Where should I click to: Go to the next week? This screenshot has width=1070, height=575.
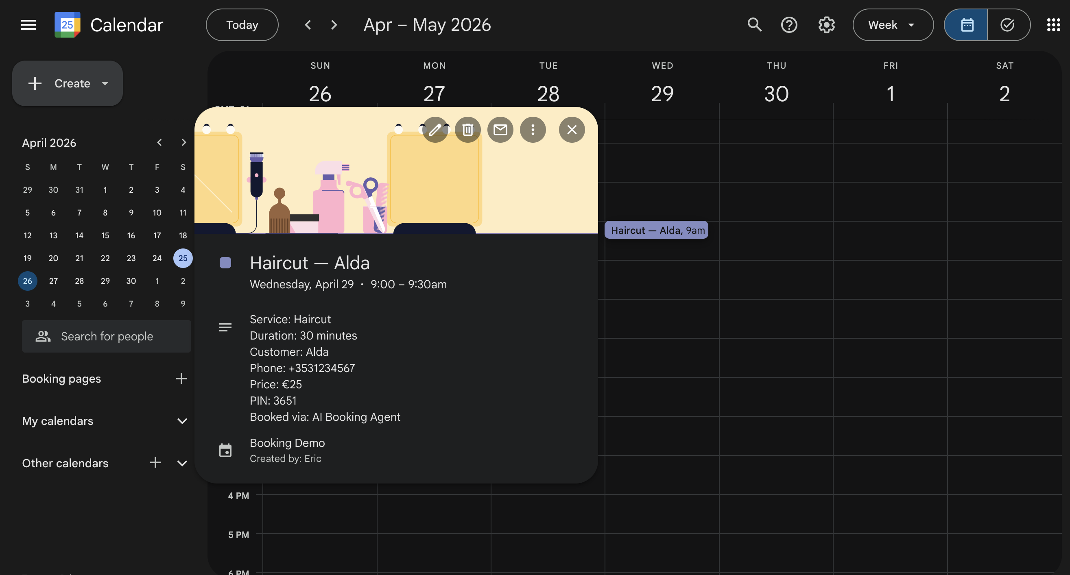point(334,25)
